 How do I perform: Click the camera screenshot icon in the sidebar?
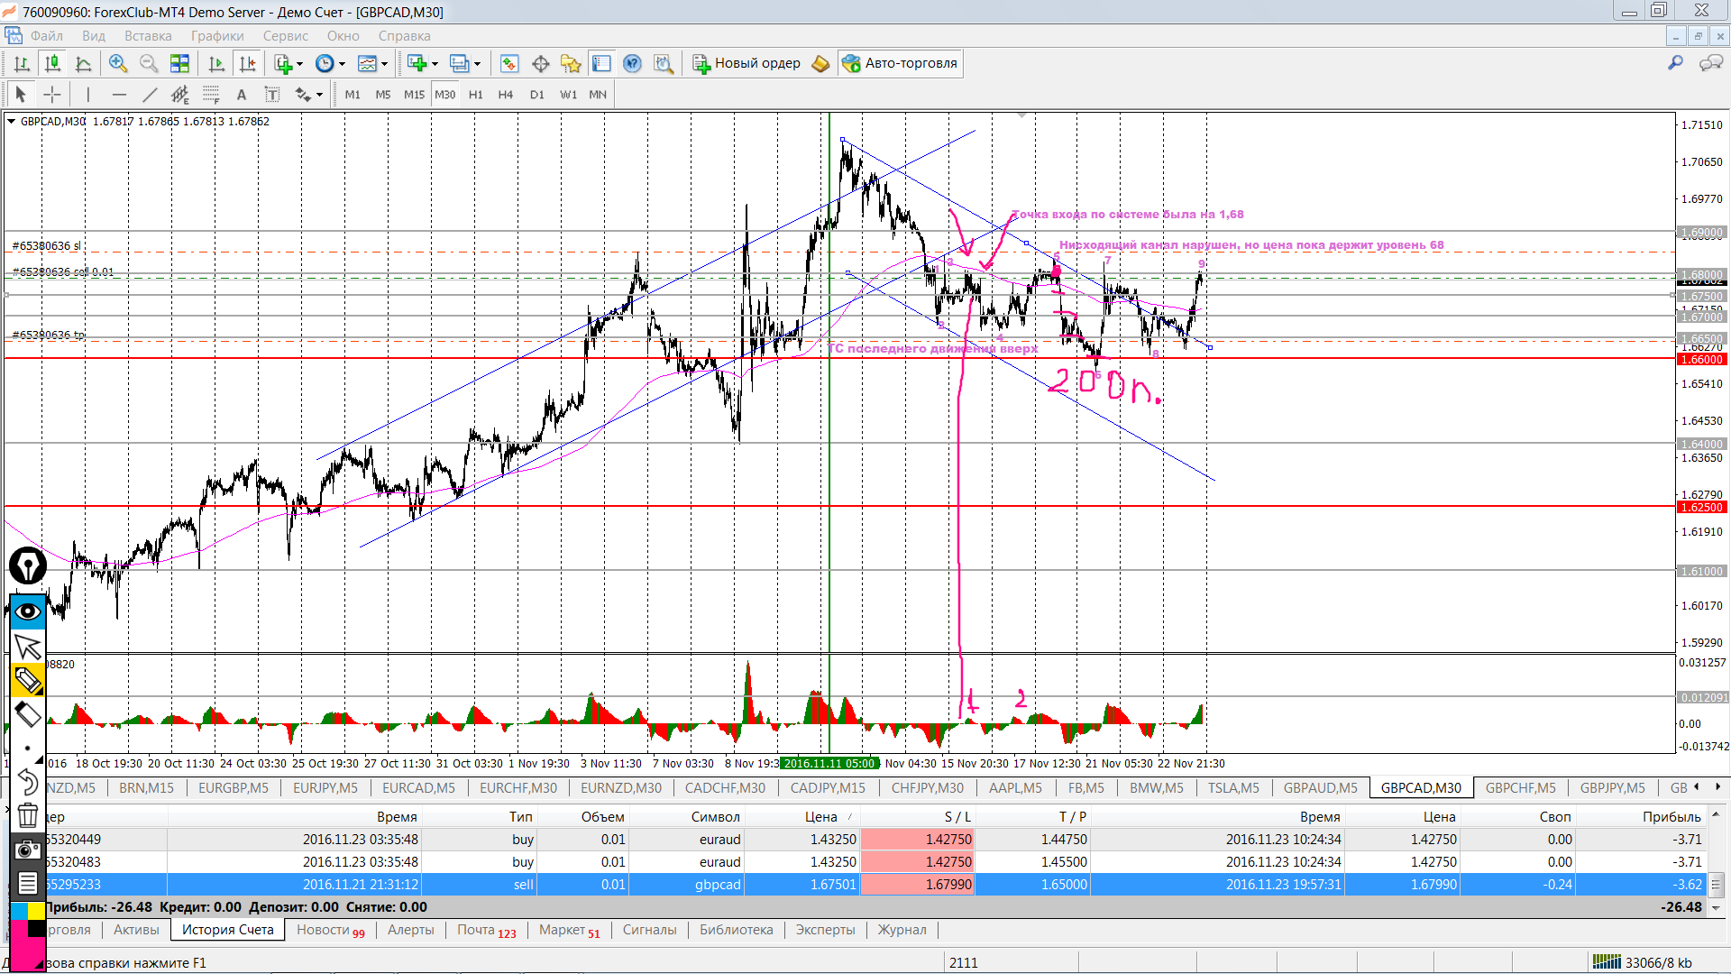pos(27,849)
